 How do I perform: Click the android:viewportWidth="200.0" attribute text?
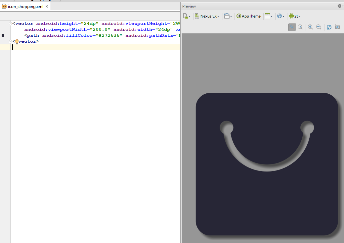click(67, 29)
